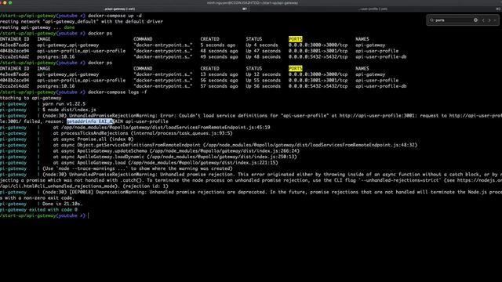
Task: Click the "[DEP0018] DeprecationWarning" text
Action: tap(108, 192)
